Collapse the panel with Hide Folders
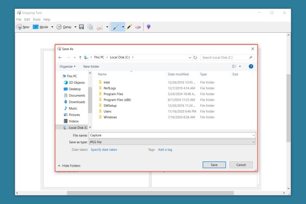This screenshot has height=204, width=306. [x=69, y=166]
